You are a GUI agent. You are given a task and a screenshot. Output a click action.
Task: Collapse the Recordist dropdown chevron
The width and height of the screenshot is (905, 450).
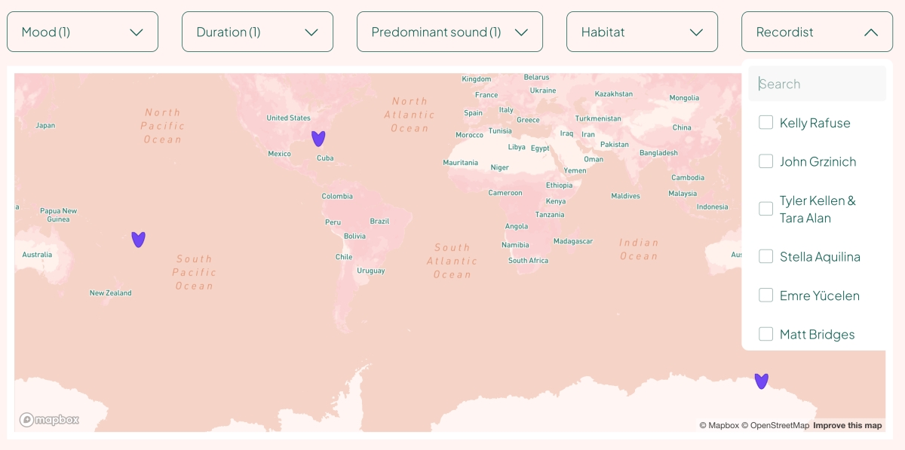click(x=871, y=32)
